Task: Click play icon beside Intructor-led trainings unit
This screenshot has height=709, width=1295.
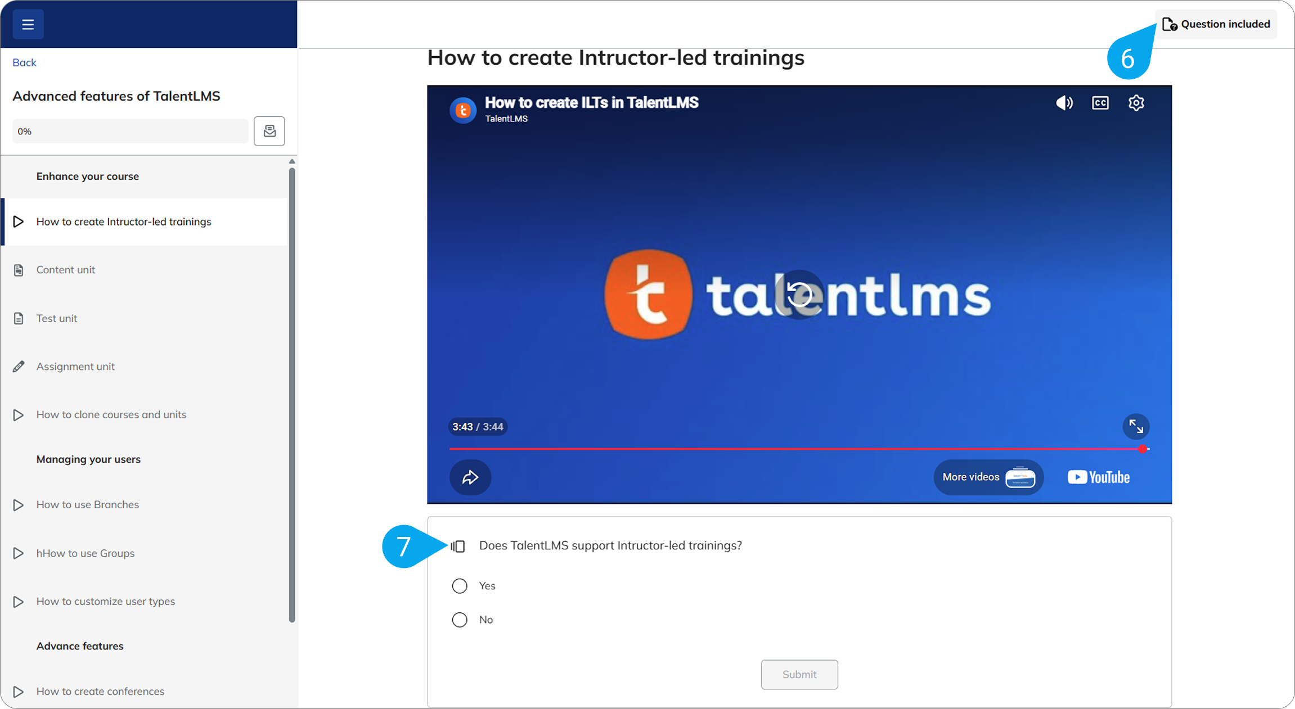Action: [19, 222]
